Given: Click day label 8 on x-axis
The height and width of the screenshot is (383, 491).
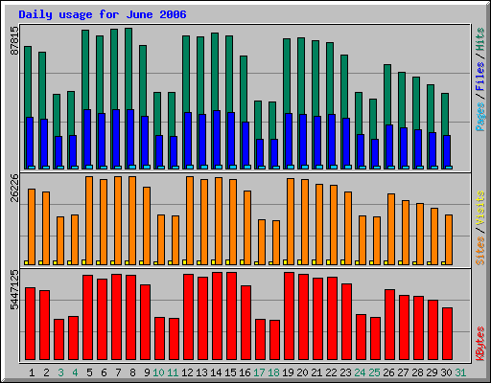Looking at the screenshot, I should (x=132, y=372).
